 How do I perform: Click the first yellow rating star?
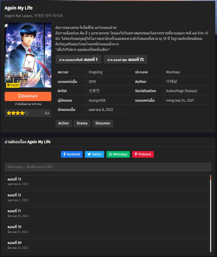tap(9, 113)
